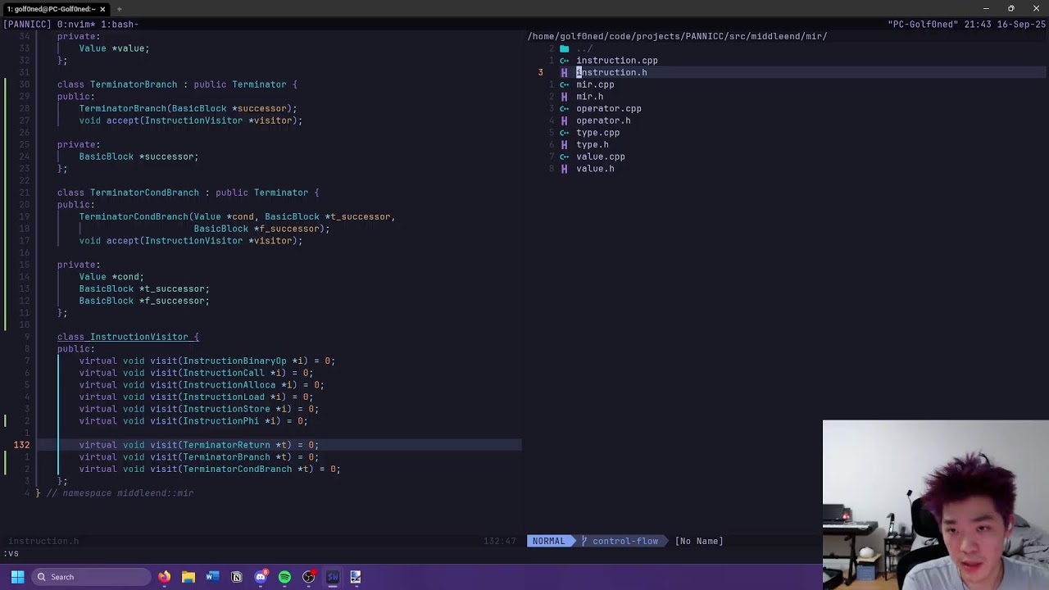
Task: Open Notion from the taskbar
Action: pos(237,577)
